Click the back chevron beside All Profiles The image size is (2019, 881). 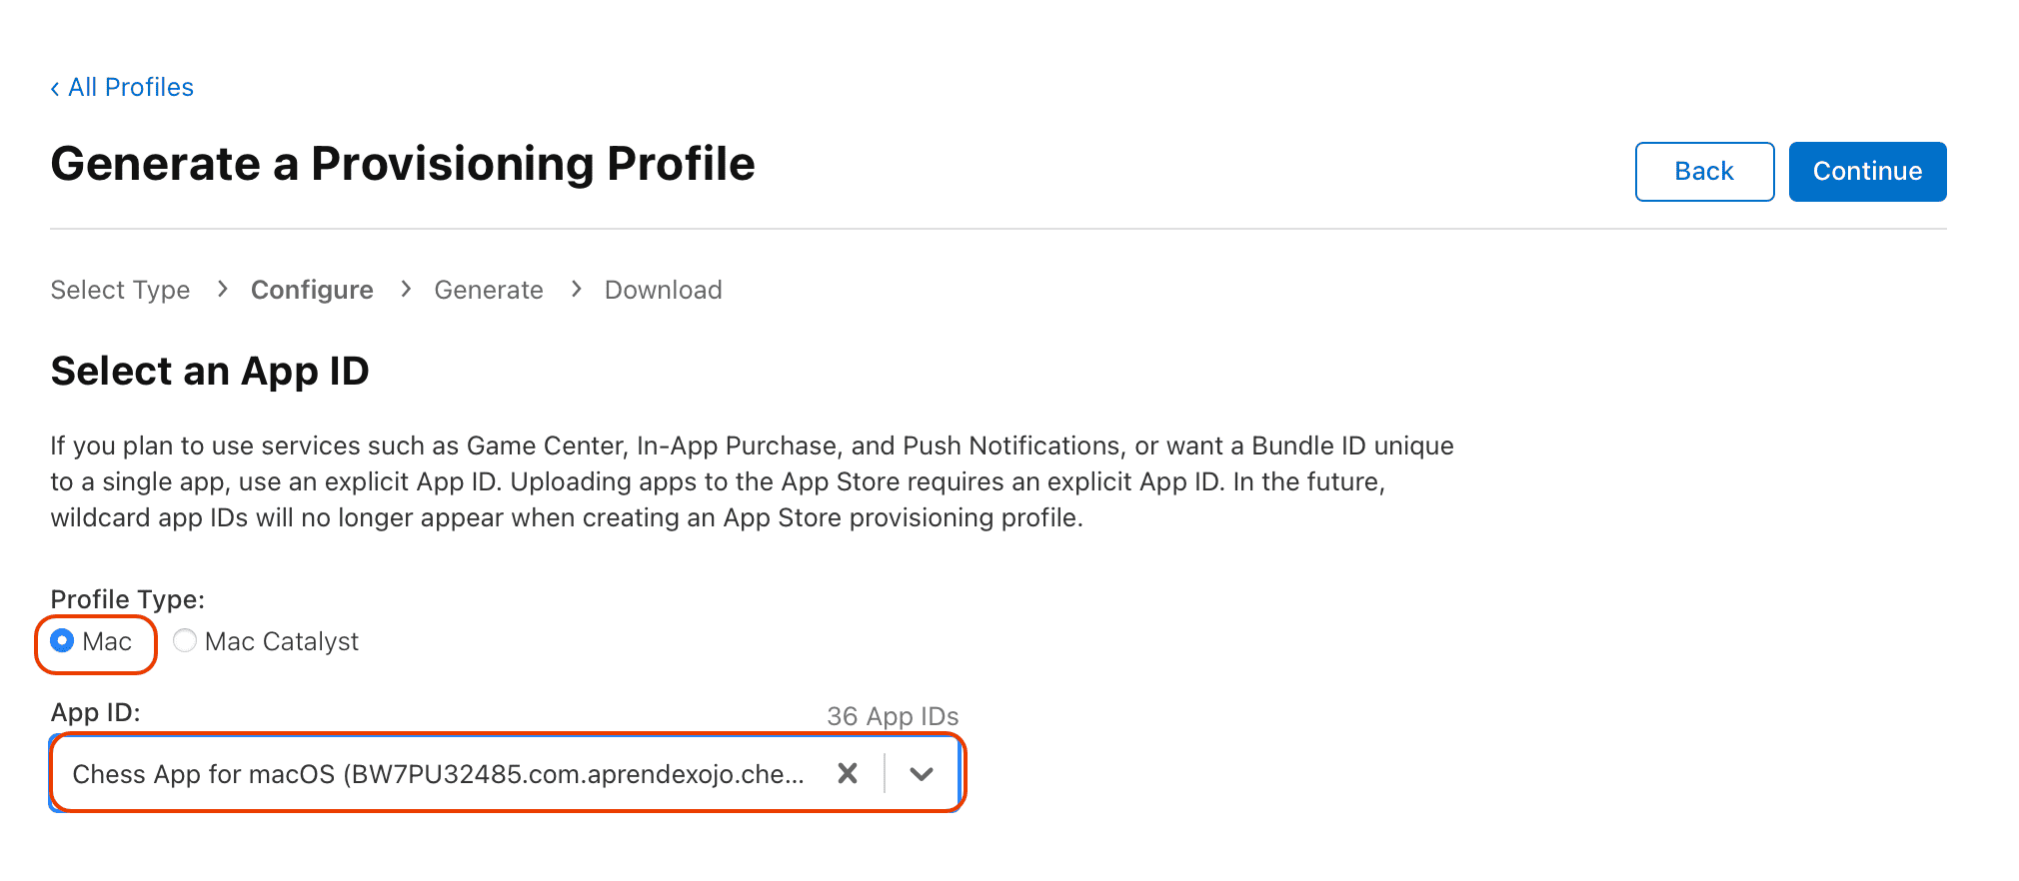pos(55,88)
